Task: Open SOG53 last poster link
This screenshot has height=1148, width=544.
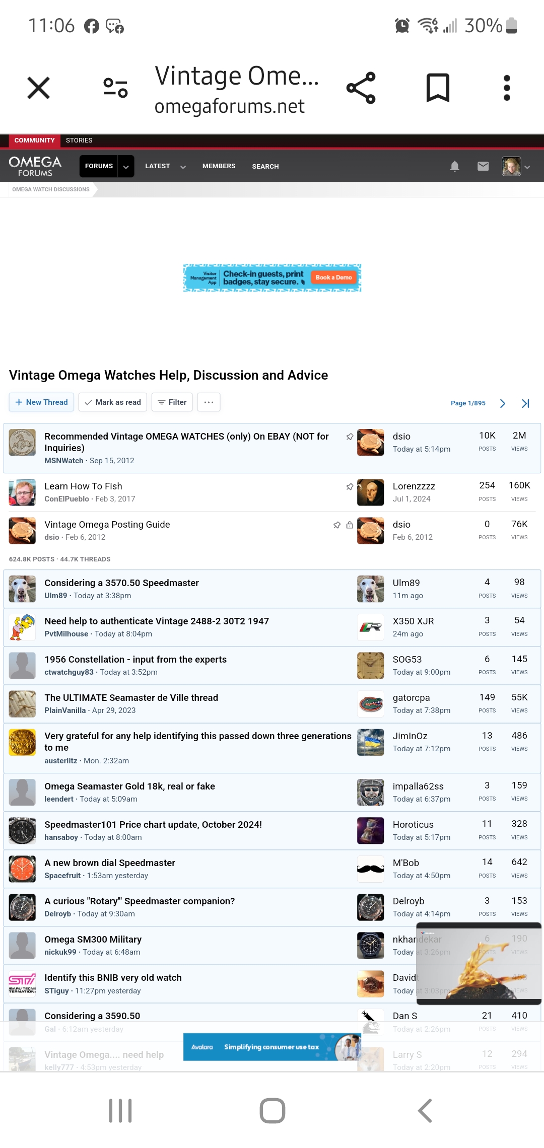Action: pyautogui.click(x=407, y=659)
